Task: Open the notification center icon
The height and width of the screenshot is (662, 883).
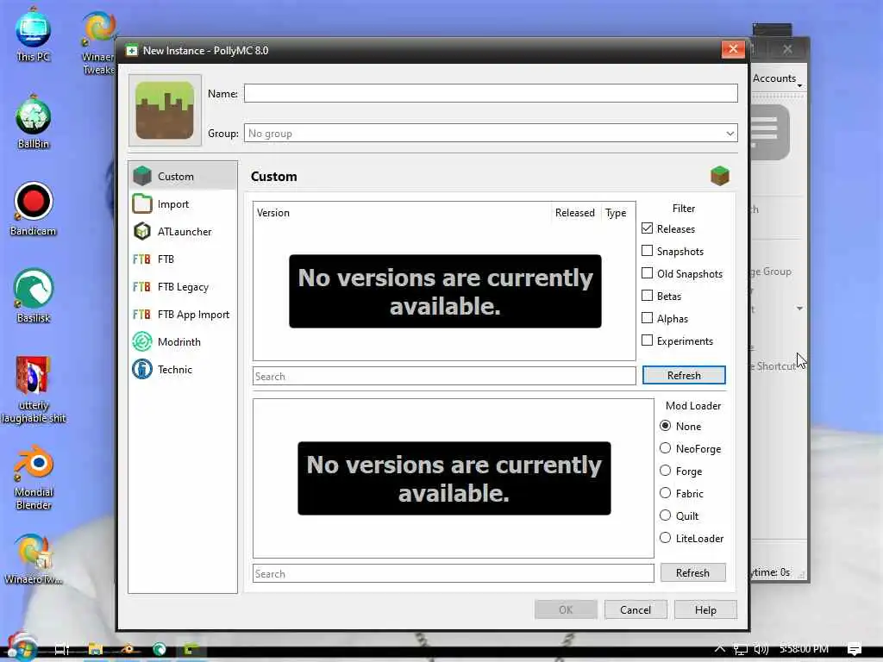Action: coord(855,649)
